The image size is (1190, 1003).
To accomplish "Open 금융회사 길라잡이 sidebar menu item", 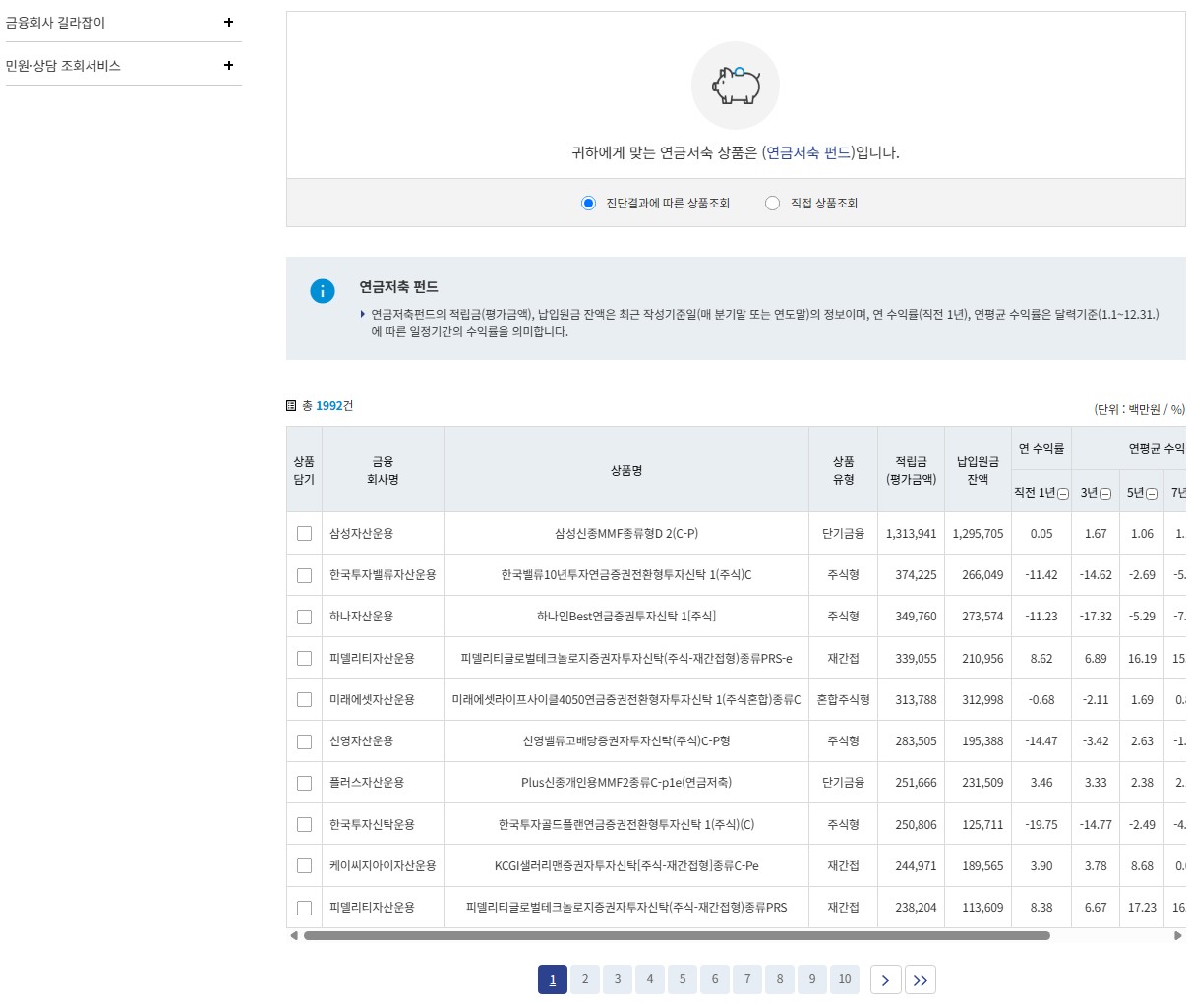I will pos(55,22).
